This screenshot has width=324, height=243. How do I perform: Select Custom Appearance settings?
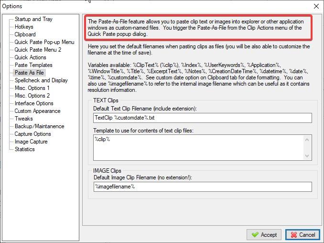coord(37,111)
